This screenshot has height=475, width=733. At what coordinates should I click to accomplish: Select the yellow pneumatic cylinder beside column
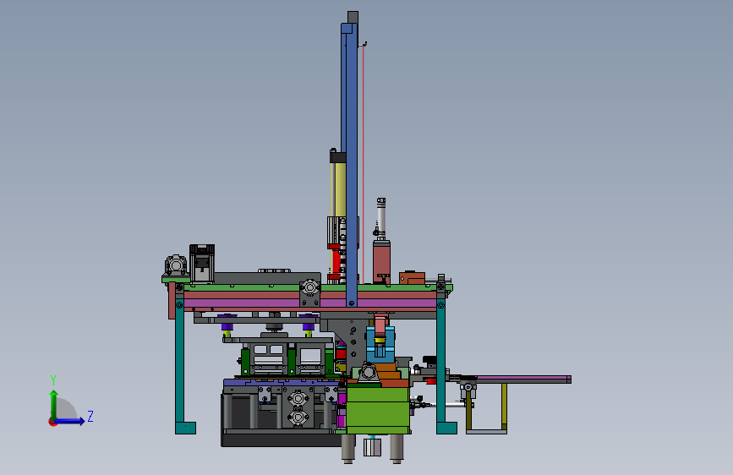point(340,189)
